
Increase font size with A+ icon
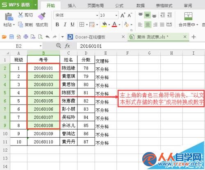pos(123,15)
